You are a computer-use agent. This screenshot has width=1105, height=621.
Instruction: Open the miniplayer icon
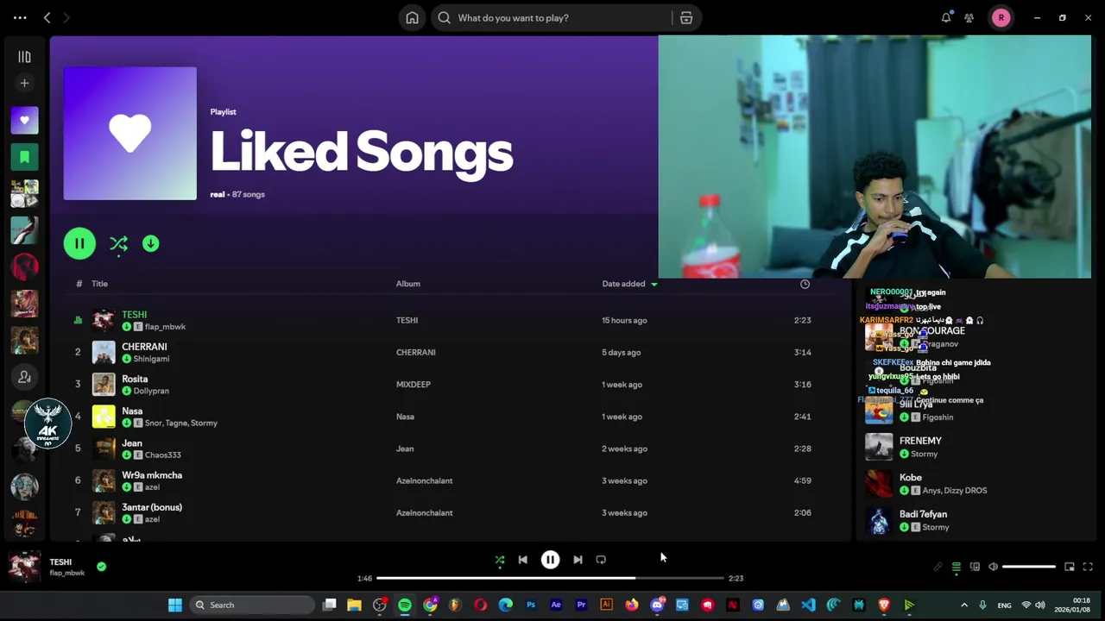point(1069,567)
